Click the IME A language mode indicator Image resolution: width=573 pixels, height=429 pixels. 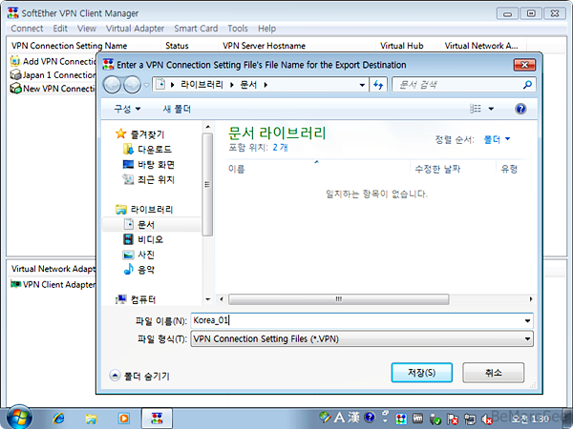[x=339, y=417]
